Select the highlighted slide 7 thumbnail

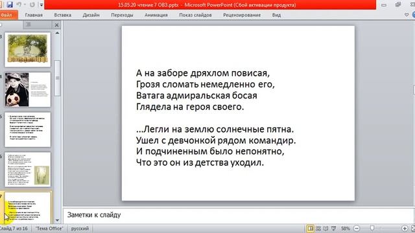point(27,208)
